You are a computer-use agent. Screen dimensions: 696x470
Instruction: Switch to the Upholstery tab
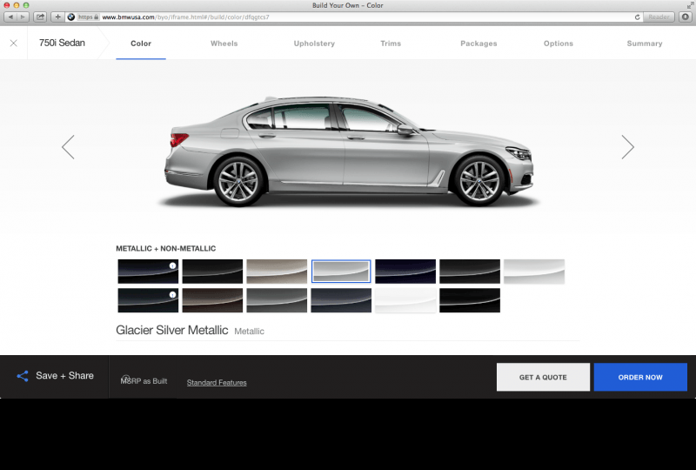[314, 44]
